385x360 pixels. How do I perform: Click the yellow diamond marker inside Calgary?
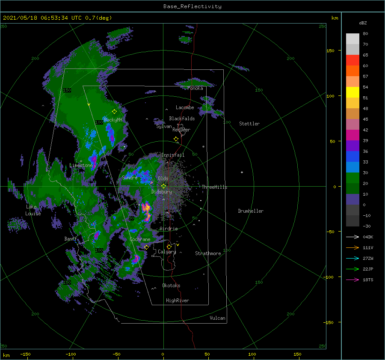[169, 247]
